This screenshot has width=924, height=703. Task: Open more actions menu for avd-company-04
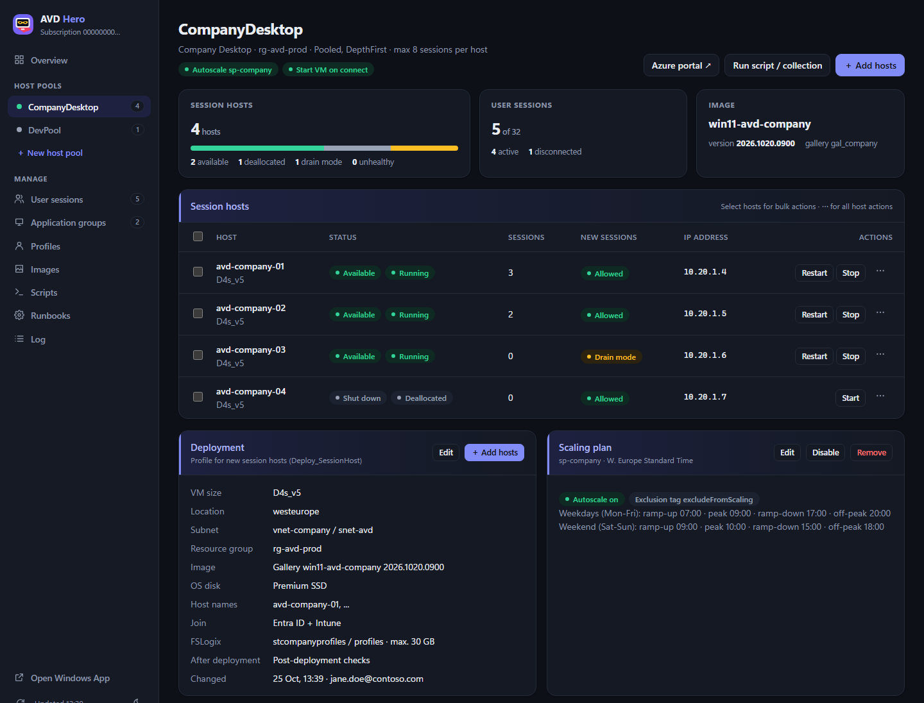tap(880, 396)
